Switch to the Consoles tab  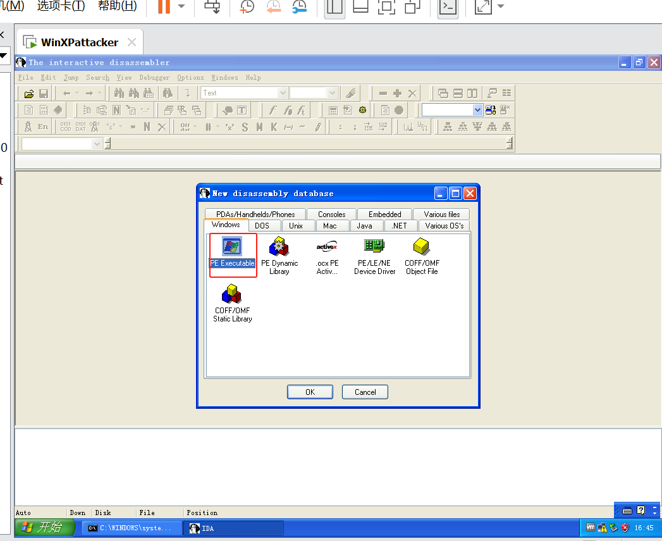coord(332,215)
